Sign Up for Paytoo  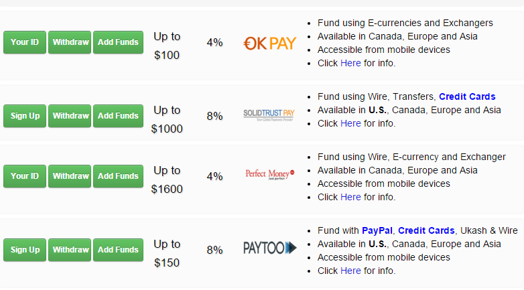25,250
